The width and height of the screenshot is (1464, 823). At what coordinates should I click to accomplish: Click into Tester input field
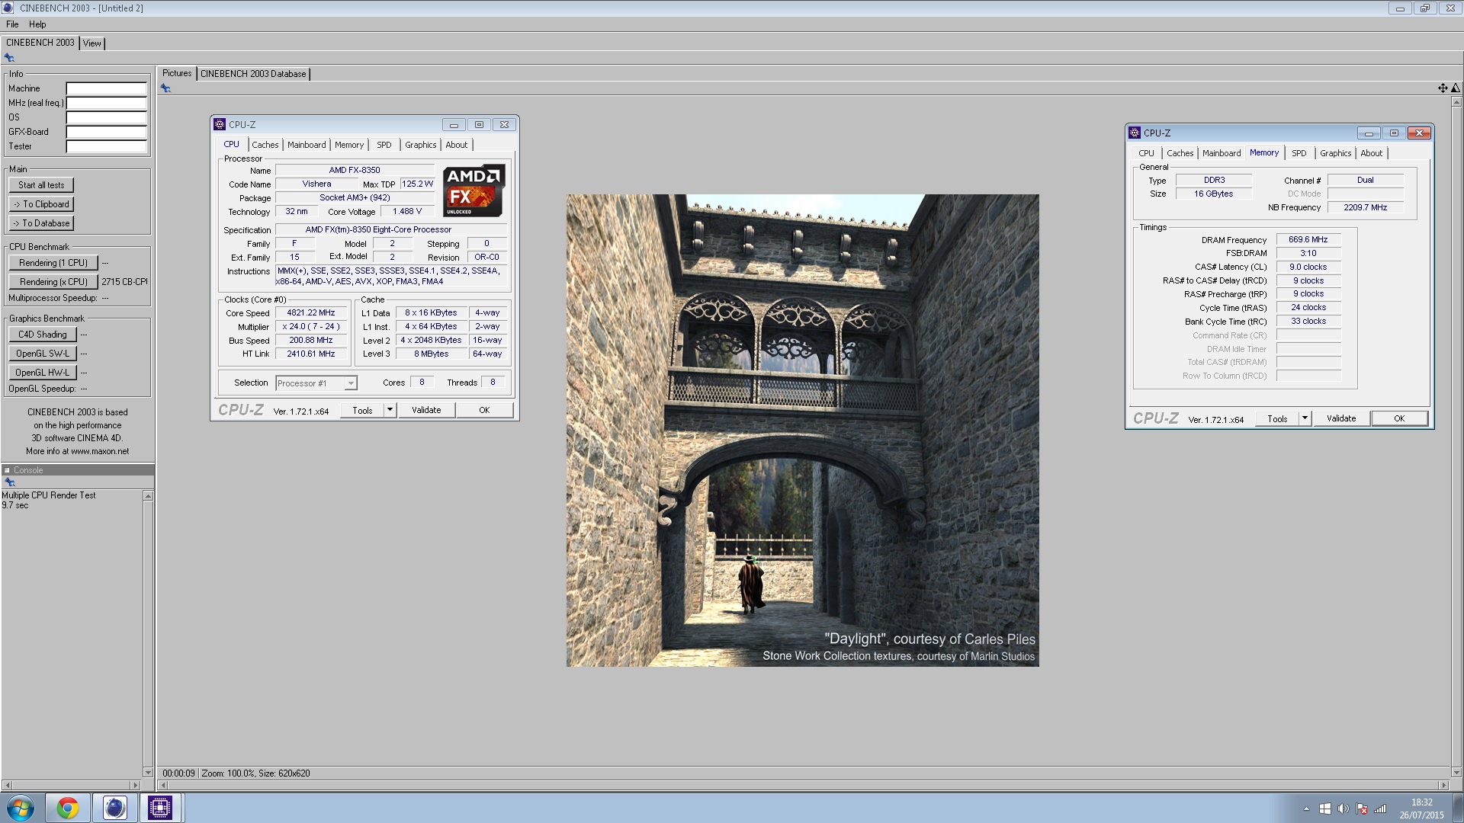tap(107, 146)
